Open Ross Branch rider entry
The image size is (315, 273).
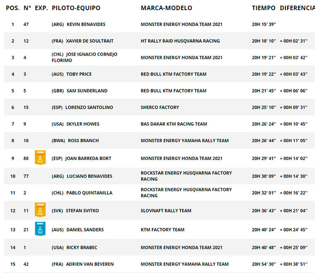[x=83, y=141]
